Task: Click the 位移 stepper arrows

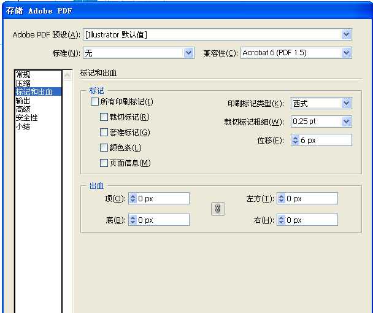Action: point(295,140)
